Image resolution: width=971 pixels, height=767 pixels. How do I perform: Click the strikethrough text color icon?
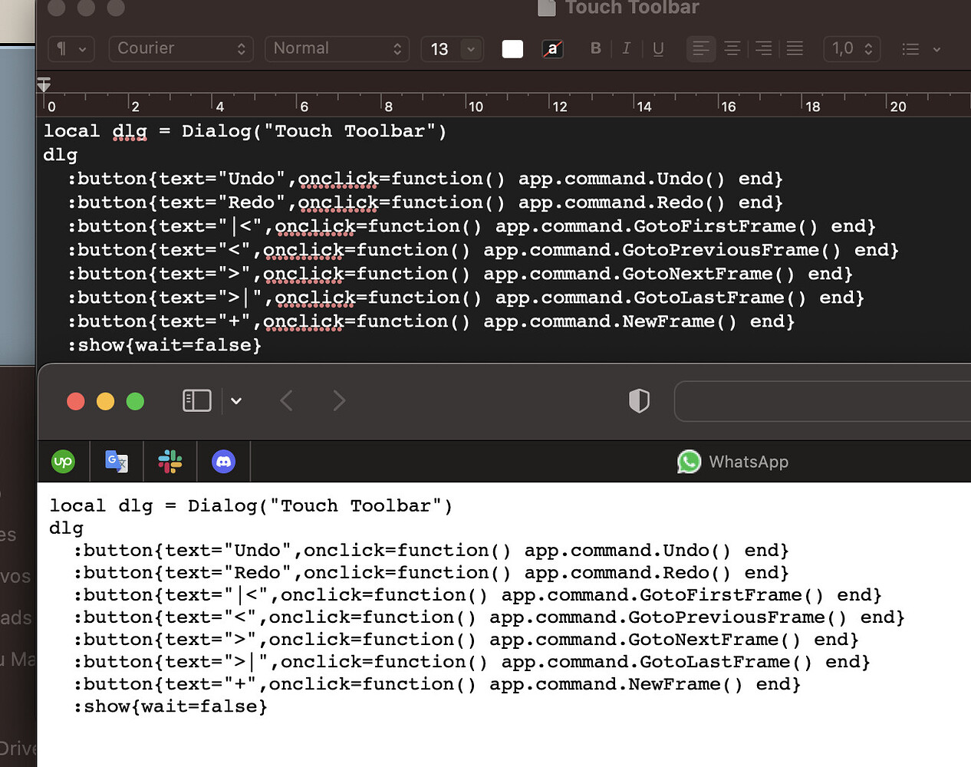click(552, 48)
